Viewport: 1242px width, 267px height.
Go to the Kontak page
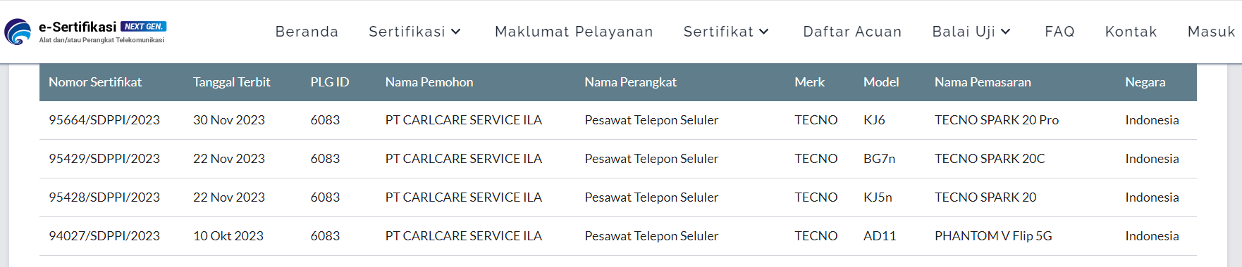click(x=1131, y=32)
